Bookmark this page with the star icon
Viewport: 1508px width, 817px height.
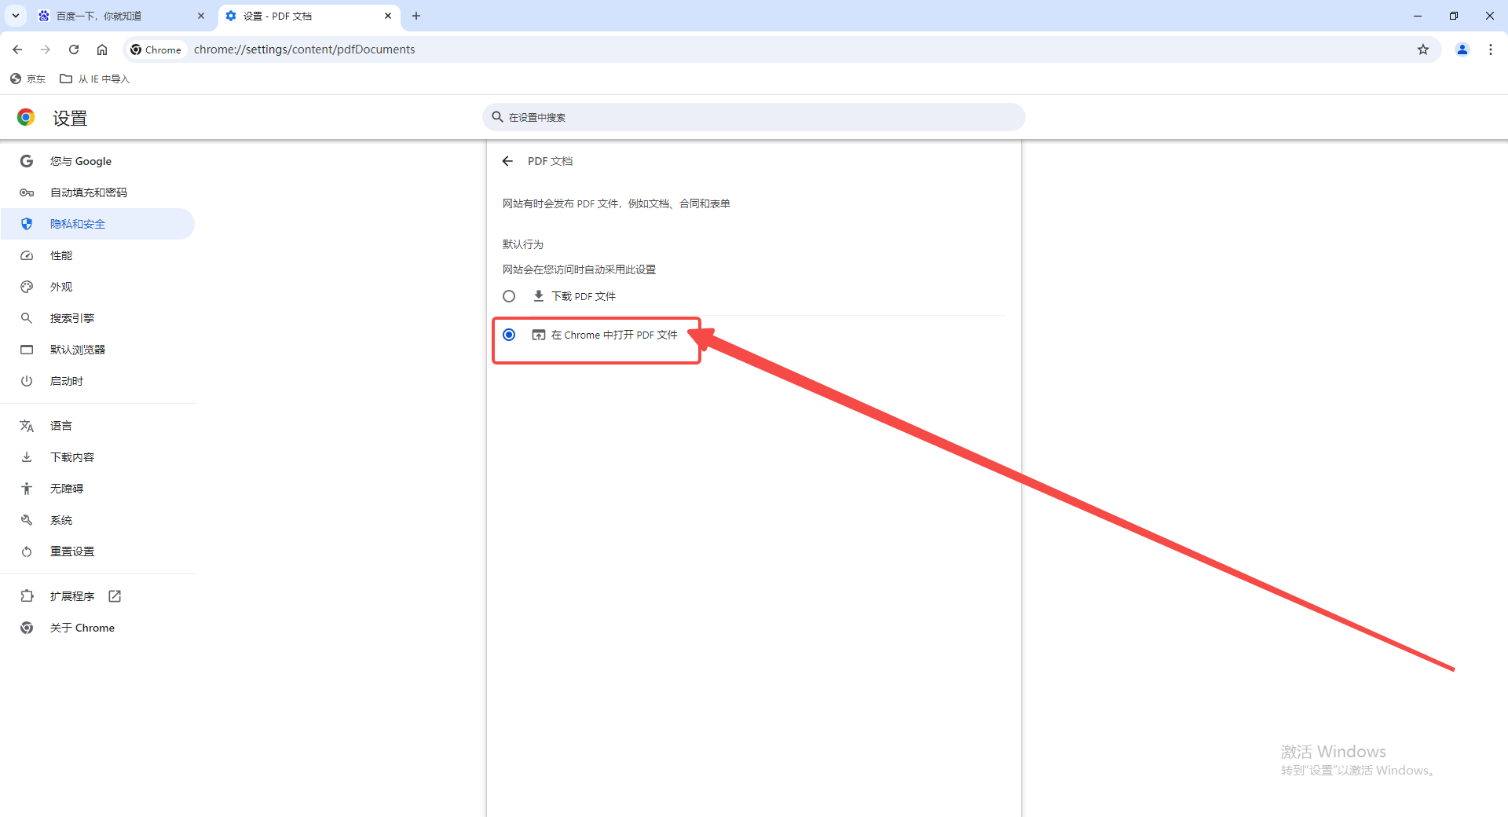click(x=1423, y=49)
